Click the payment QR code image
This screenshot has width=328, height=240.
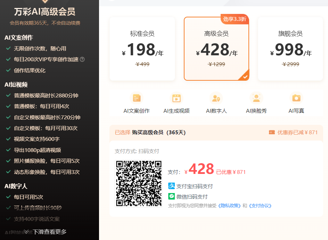[x=139, y=183]
